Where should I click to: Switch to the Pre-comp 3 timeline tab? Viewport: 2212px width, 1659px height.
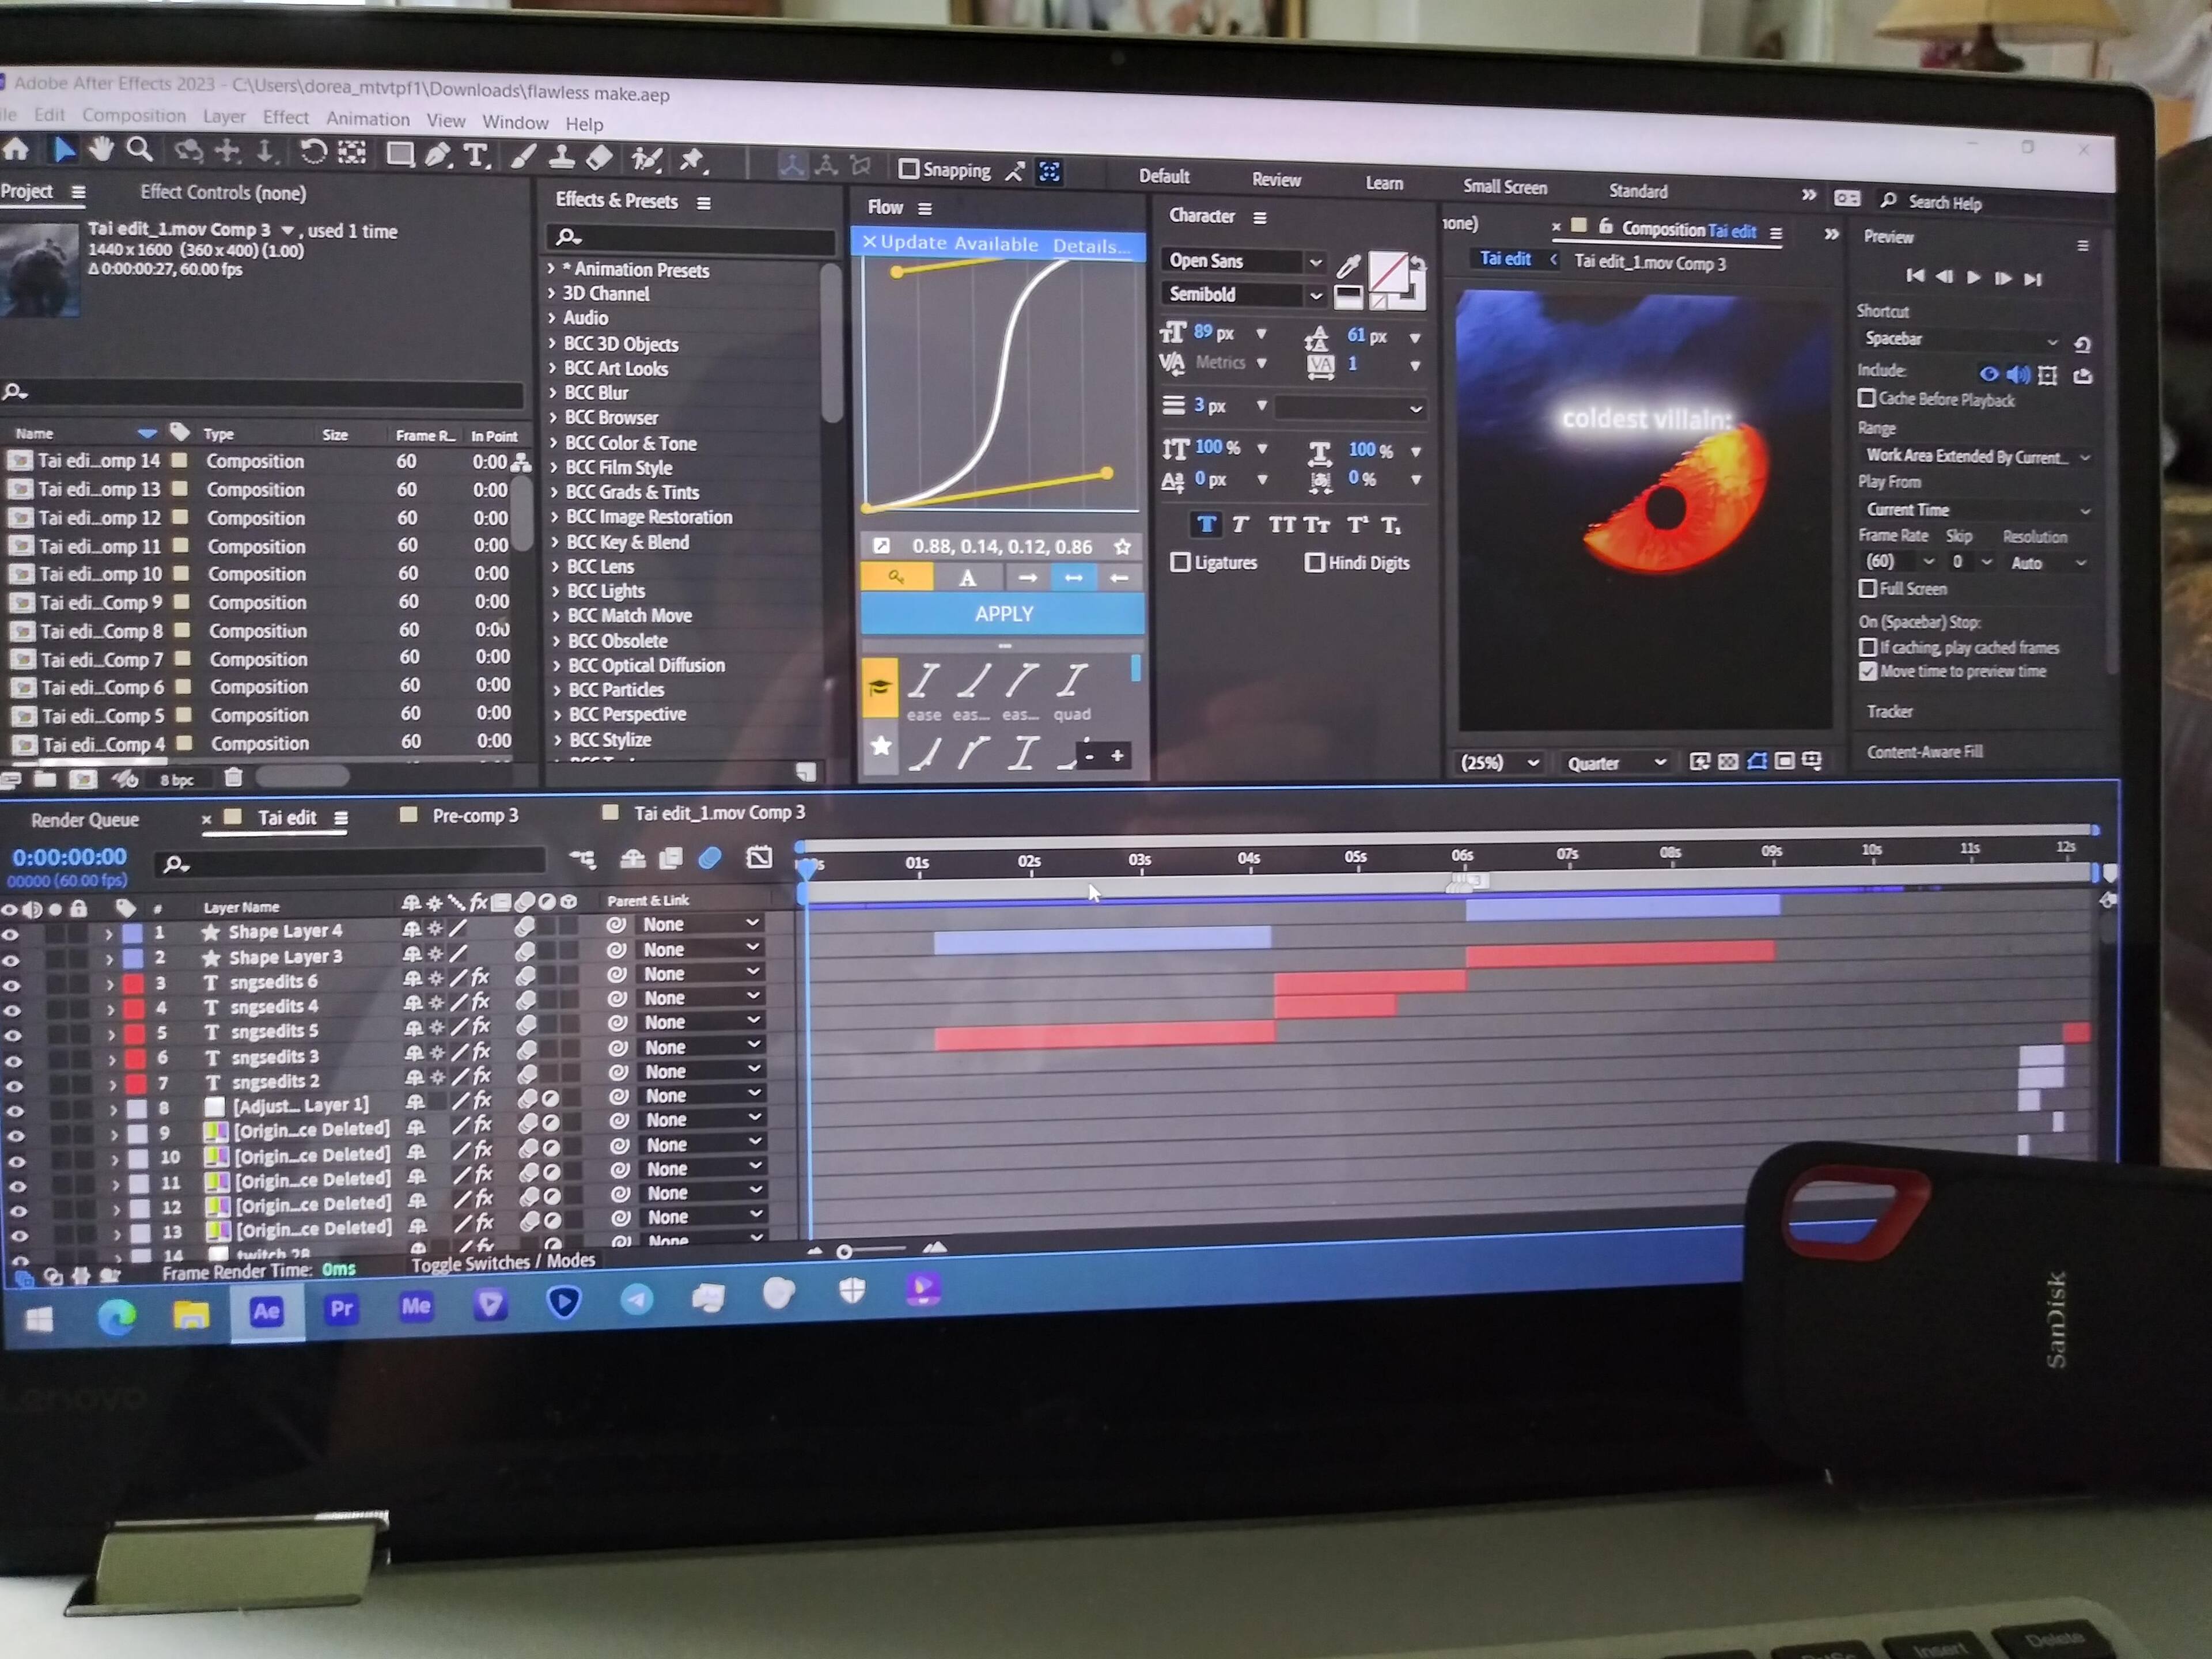point(474,815)
